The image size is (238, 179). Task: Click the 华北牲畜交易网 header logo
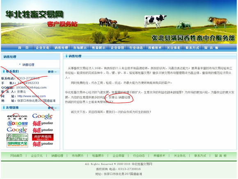click(34, 15)
